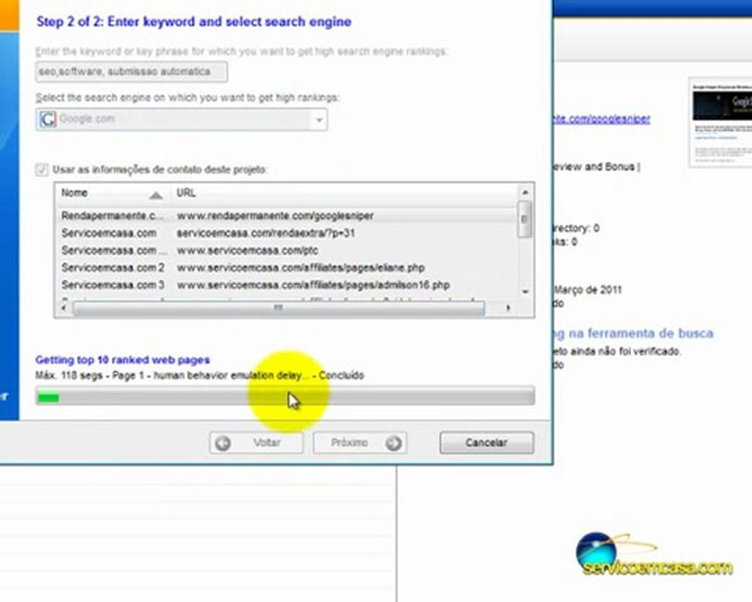Screen dimensions: 752x602
Task: Click the Voltar back arrow icon
Action: (x=222, y=443)
